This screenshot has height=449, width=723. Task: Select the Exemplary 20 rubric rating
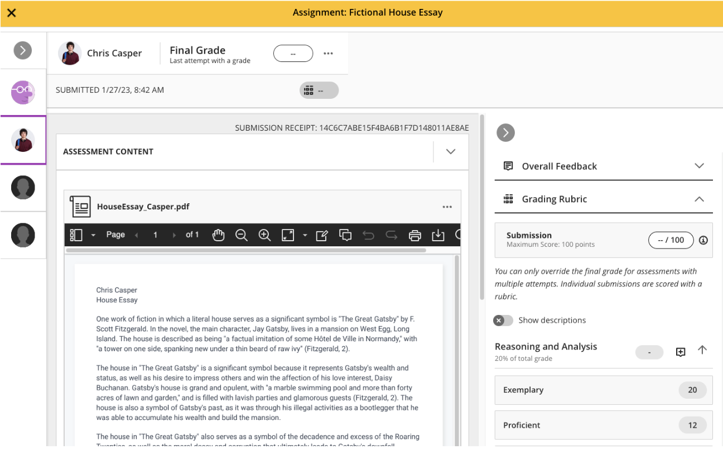click(603, 390)
